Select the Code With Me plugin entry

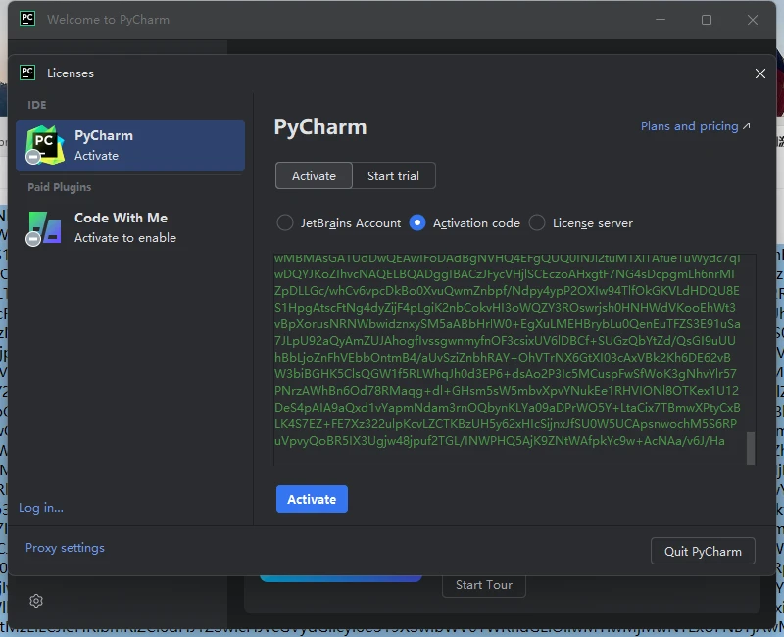tap(130, 227)
